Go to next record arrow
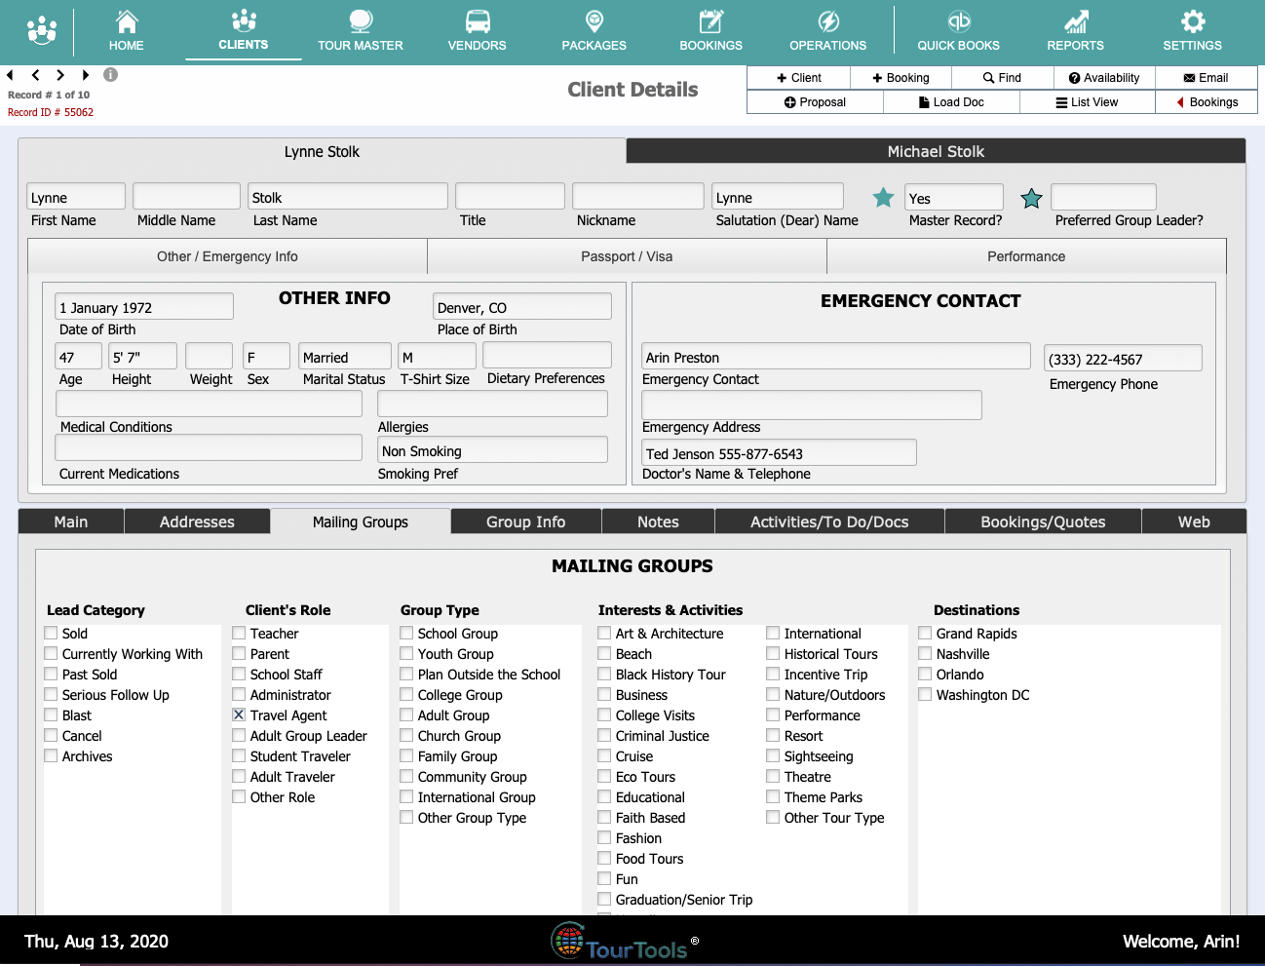The image size is (1265, 966). (x=60, y=75)
